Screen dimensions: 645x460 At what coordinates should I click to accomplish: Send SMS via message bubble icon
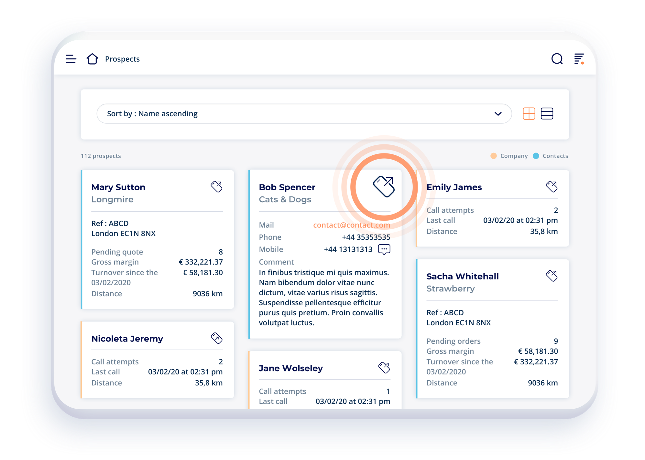(x=384, y=249)
